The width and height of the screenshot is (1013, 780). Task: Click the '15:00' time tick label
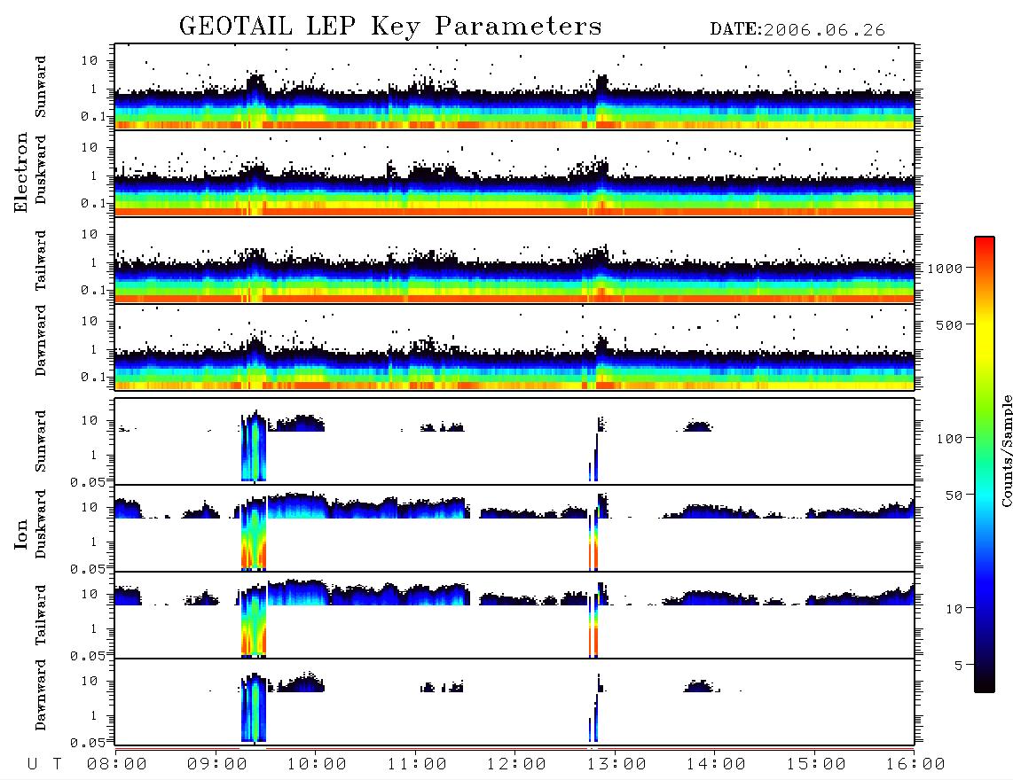click(816, 765)
